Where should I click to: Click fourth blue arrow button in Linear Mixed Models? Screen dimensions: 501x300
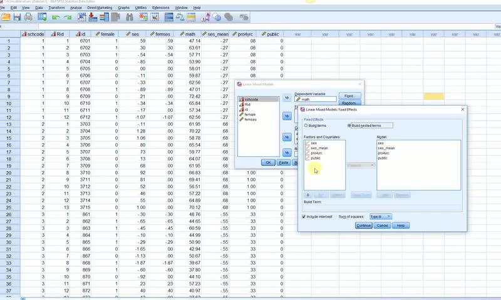coord(287,152)
